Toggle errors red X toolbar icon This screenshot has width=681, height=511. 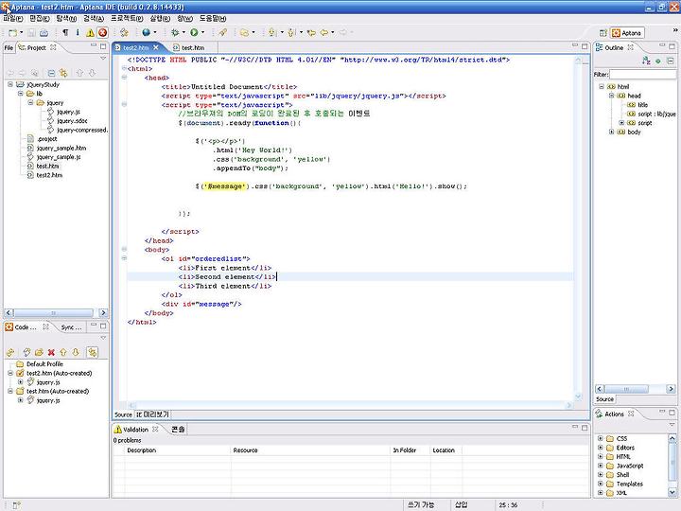[x=102, y=32]
